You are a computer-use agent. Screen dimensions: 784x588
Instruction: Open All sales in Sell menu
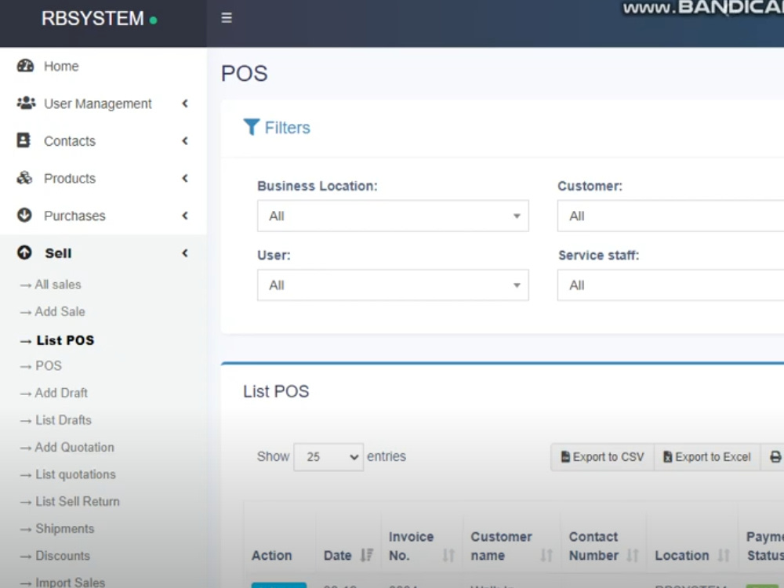[x=57, y=285]
